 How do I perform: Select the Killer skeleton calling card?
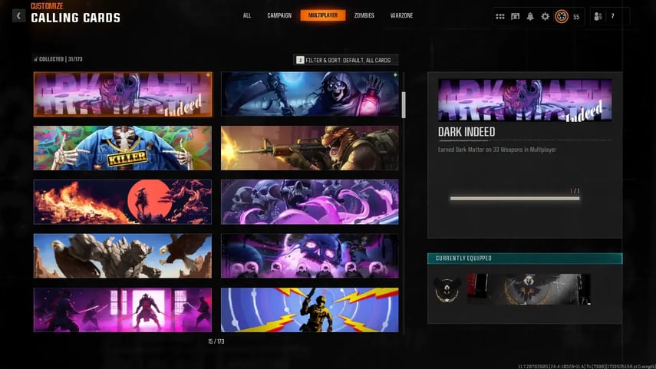123,148
